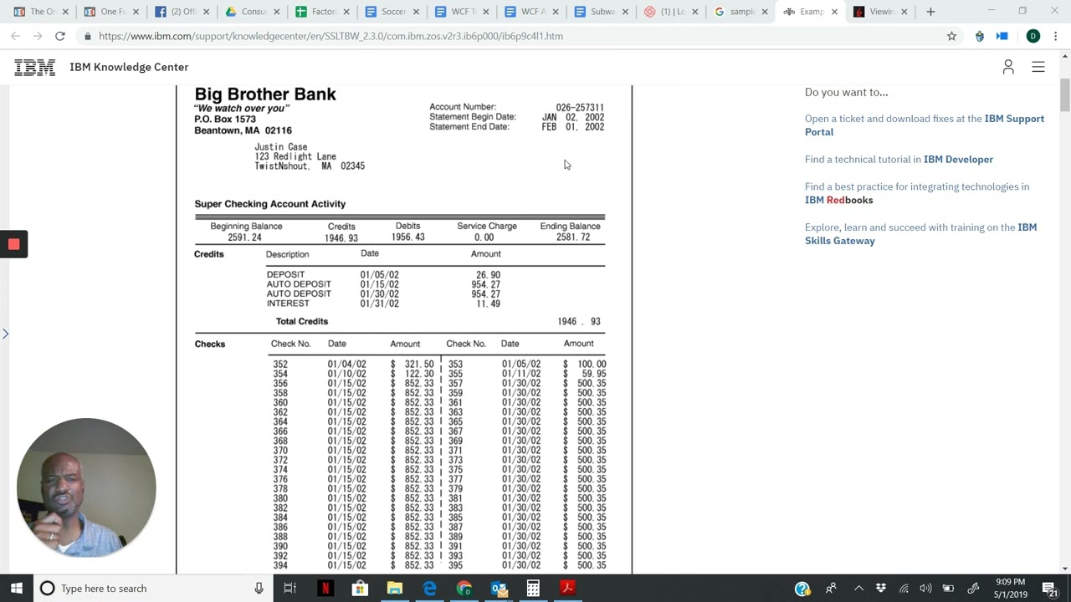Click the IBM logo
The image size is (1071, 602).
click(x=34, y=67)
